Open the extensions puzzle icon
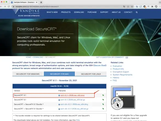This screenshot has width=161, height=121. coord(152,7)
